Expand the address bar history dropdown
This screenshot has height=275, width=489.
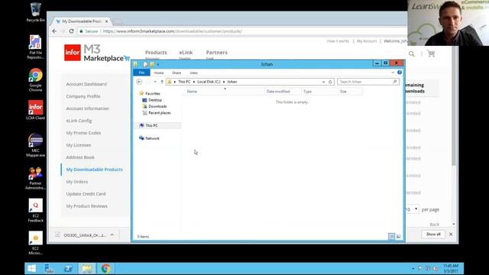click(323, 82)
